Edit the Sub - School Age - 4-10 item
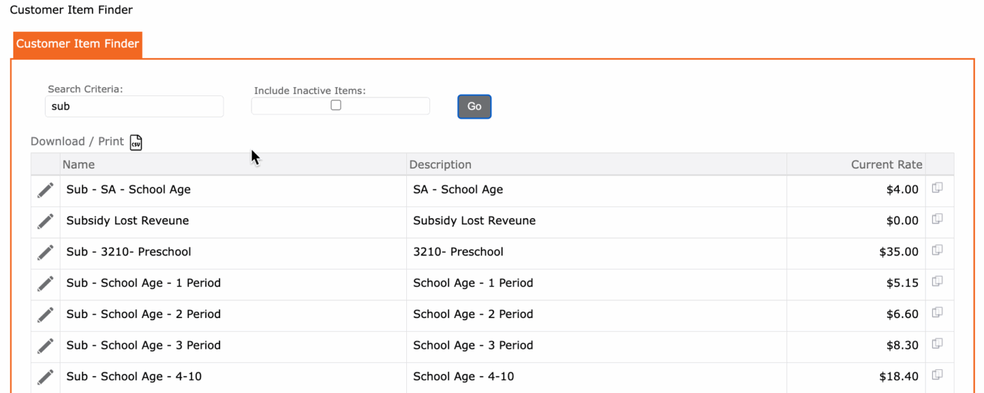Screen dimensions: 984x393 pyautogui.click(x=46, y=377)
